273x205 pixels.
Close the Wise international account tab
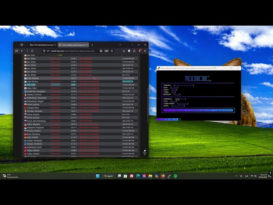coord(55,45)
